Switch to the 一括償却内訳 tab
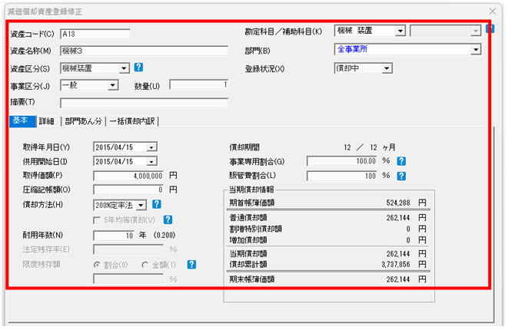The width and height of the screenshot is (508, 330). 132,121
